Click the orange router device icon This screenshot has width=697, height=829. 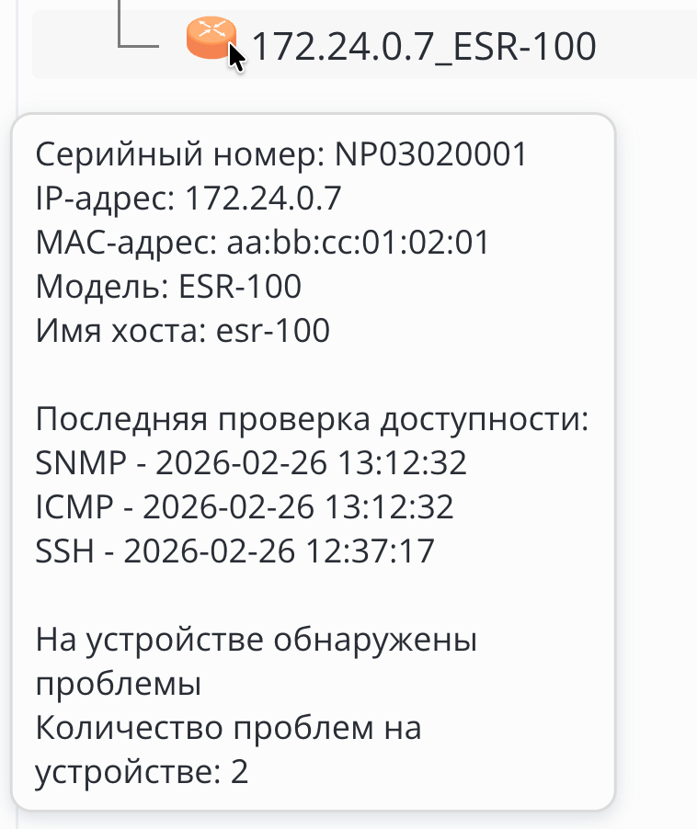point(209,39)
